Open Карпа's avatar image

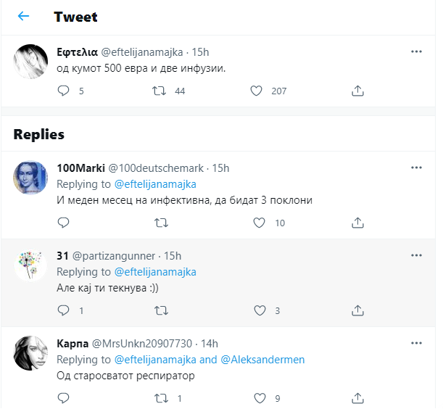click(31, 352)
